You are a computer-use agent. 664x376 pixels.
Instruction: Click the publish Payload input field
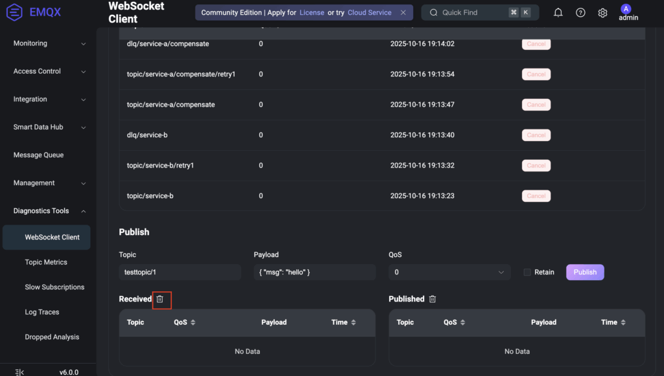tap(314, 272)
